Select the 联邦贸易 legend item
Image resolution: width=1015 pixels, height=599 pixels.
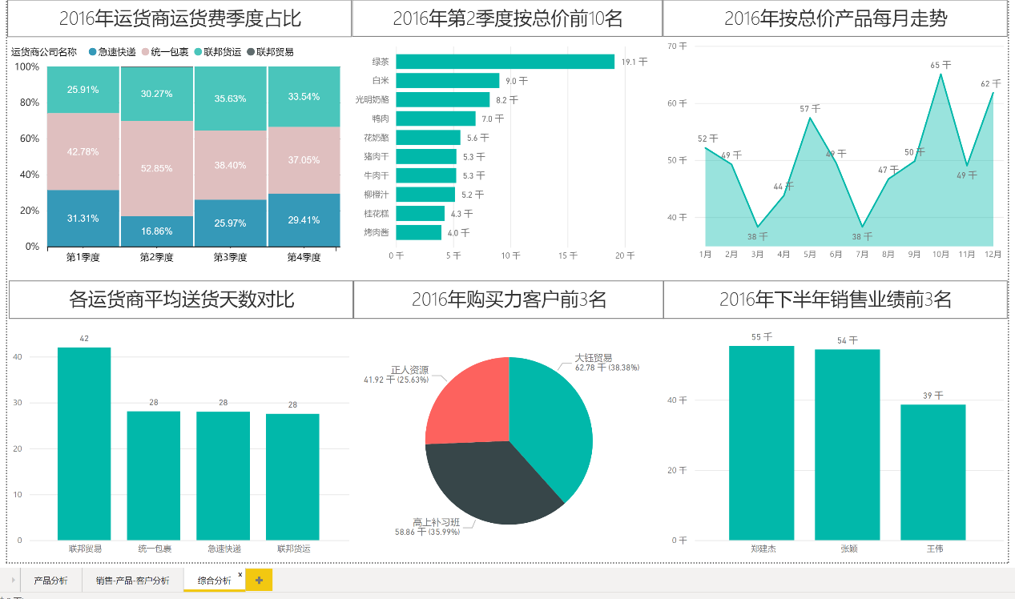point(270,52)
